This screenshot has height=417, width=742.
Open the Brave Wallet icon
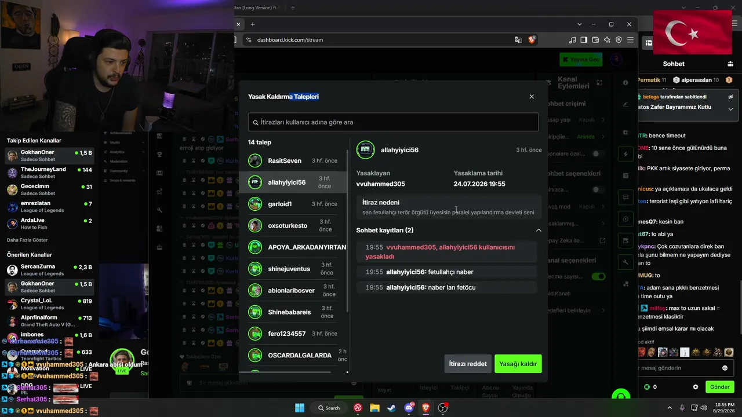(595, 40)
